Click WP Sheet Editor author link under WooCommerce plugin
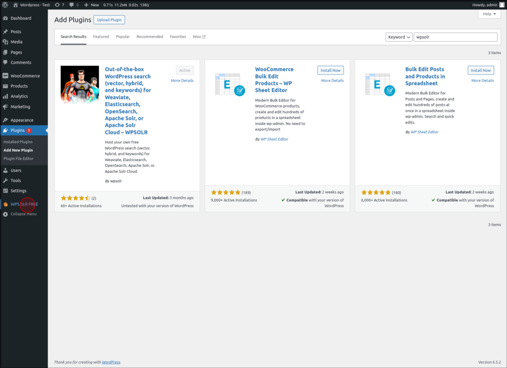This screenshot has width=507, height=368. (274, 139)
